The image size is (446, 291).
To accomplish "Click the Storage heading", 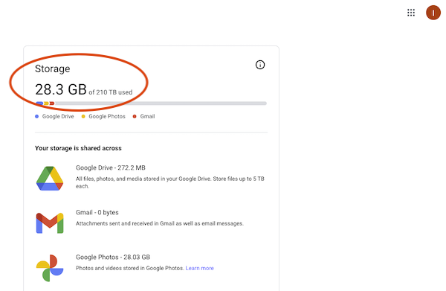I will 52,68.
